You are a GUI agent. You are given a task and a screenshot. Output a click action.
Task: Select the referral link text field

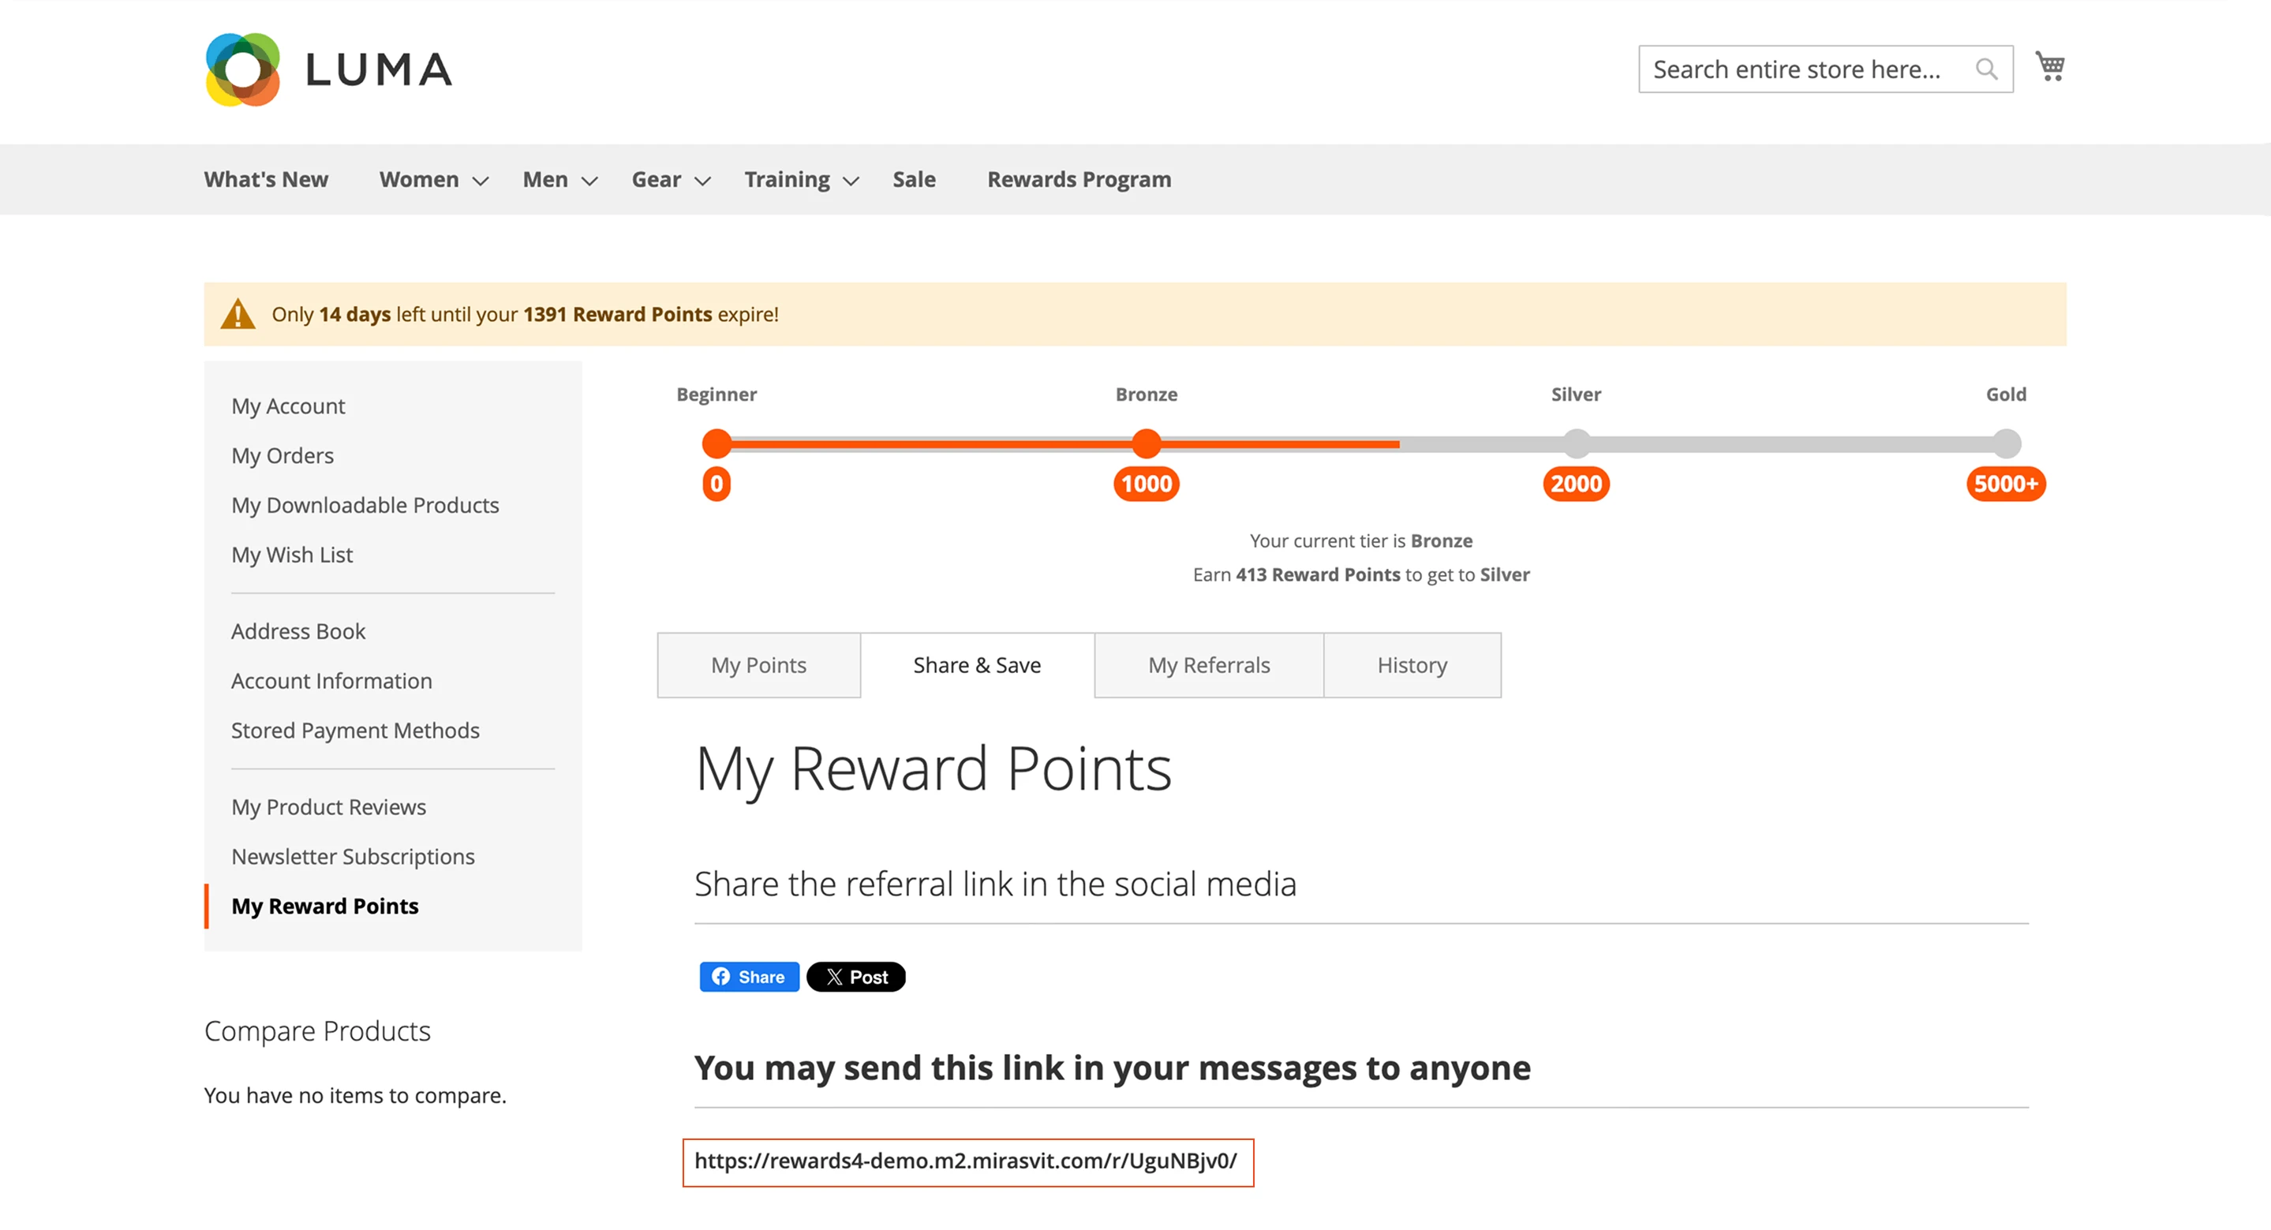click(x=967, y=1162)
